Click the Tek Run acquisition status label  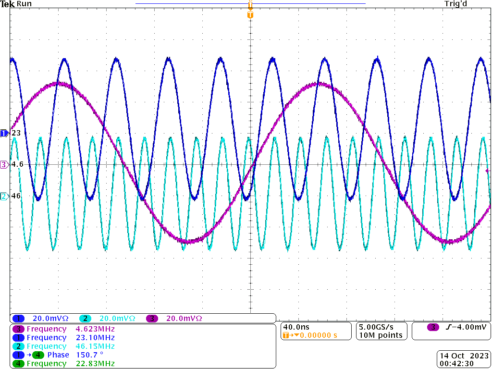coord(16,4)
